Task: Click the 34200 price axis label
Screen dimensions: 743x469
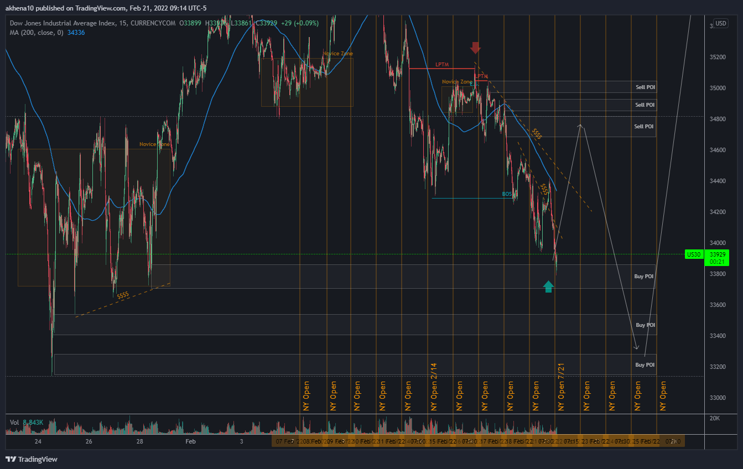Action: coord(718,212)
